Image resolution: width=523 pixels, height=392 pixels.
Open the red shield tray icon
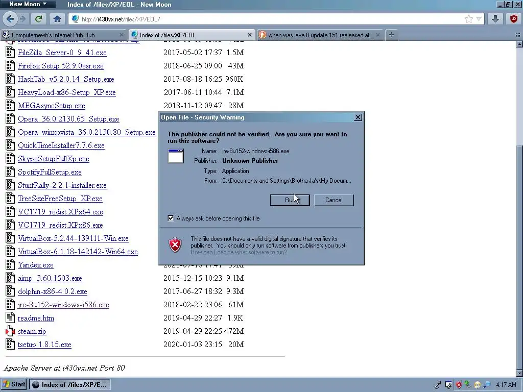click(x=459, y=385)
